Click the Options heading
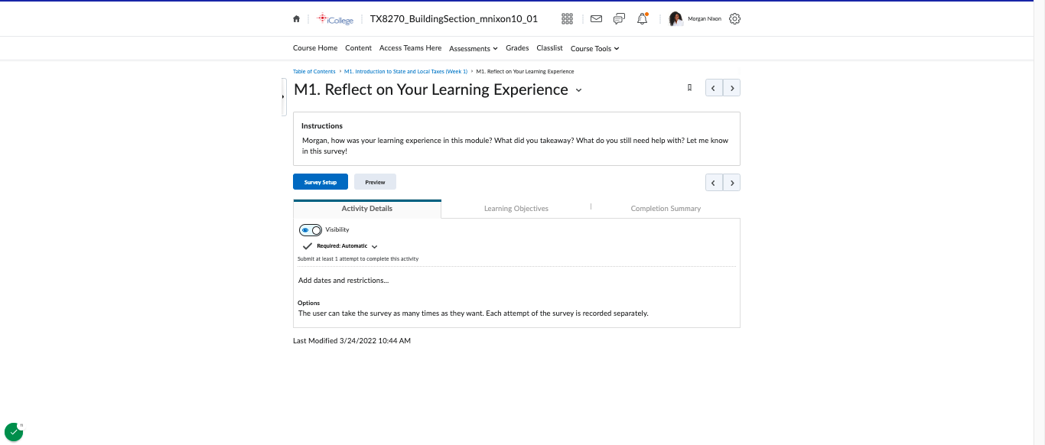The image size is (1045, 445). [309, 304]
